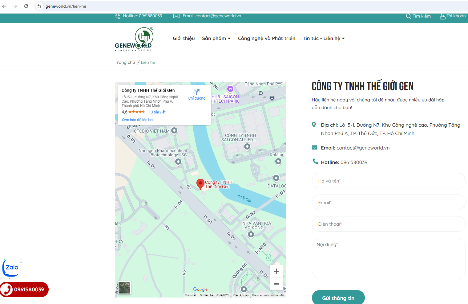Open Sản phẩm menu item

point(214,39)
